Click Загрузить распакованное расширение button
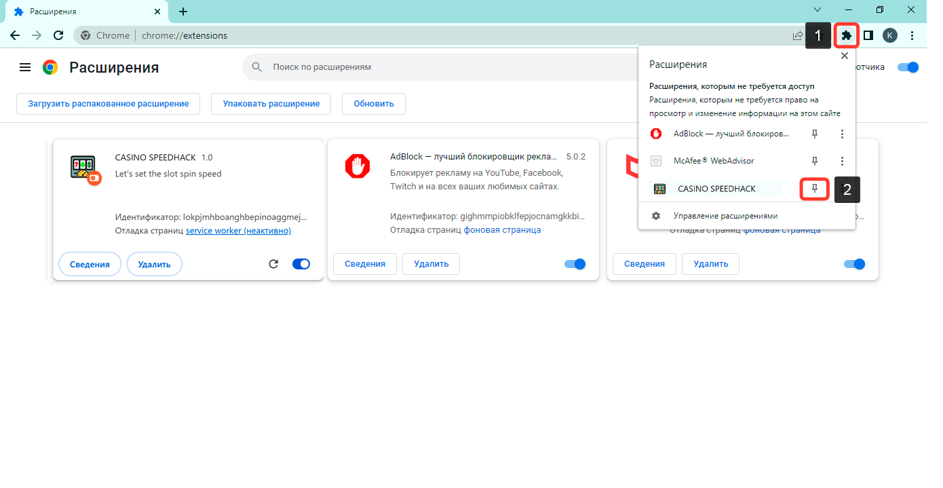943x488 pixels. (108, 104)
